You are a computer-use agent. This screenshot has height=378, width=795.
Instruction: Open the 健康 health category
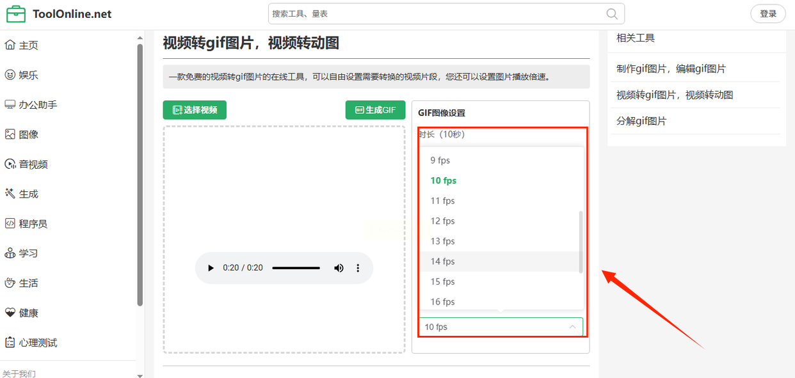[22, 313]
